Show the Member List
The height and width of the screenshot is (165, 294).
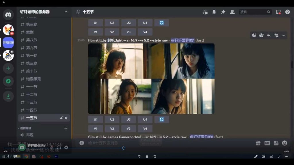(233, 12)
